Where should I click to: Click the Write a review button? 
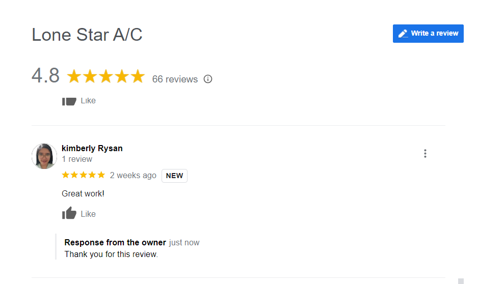tap(428, 34)
